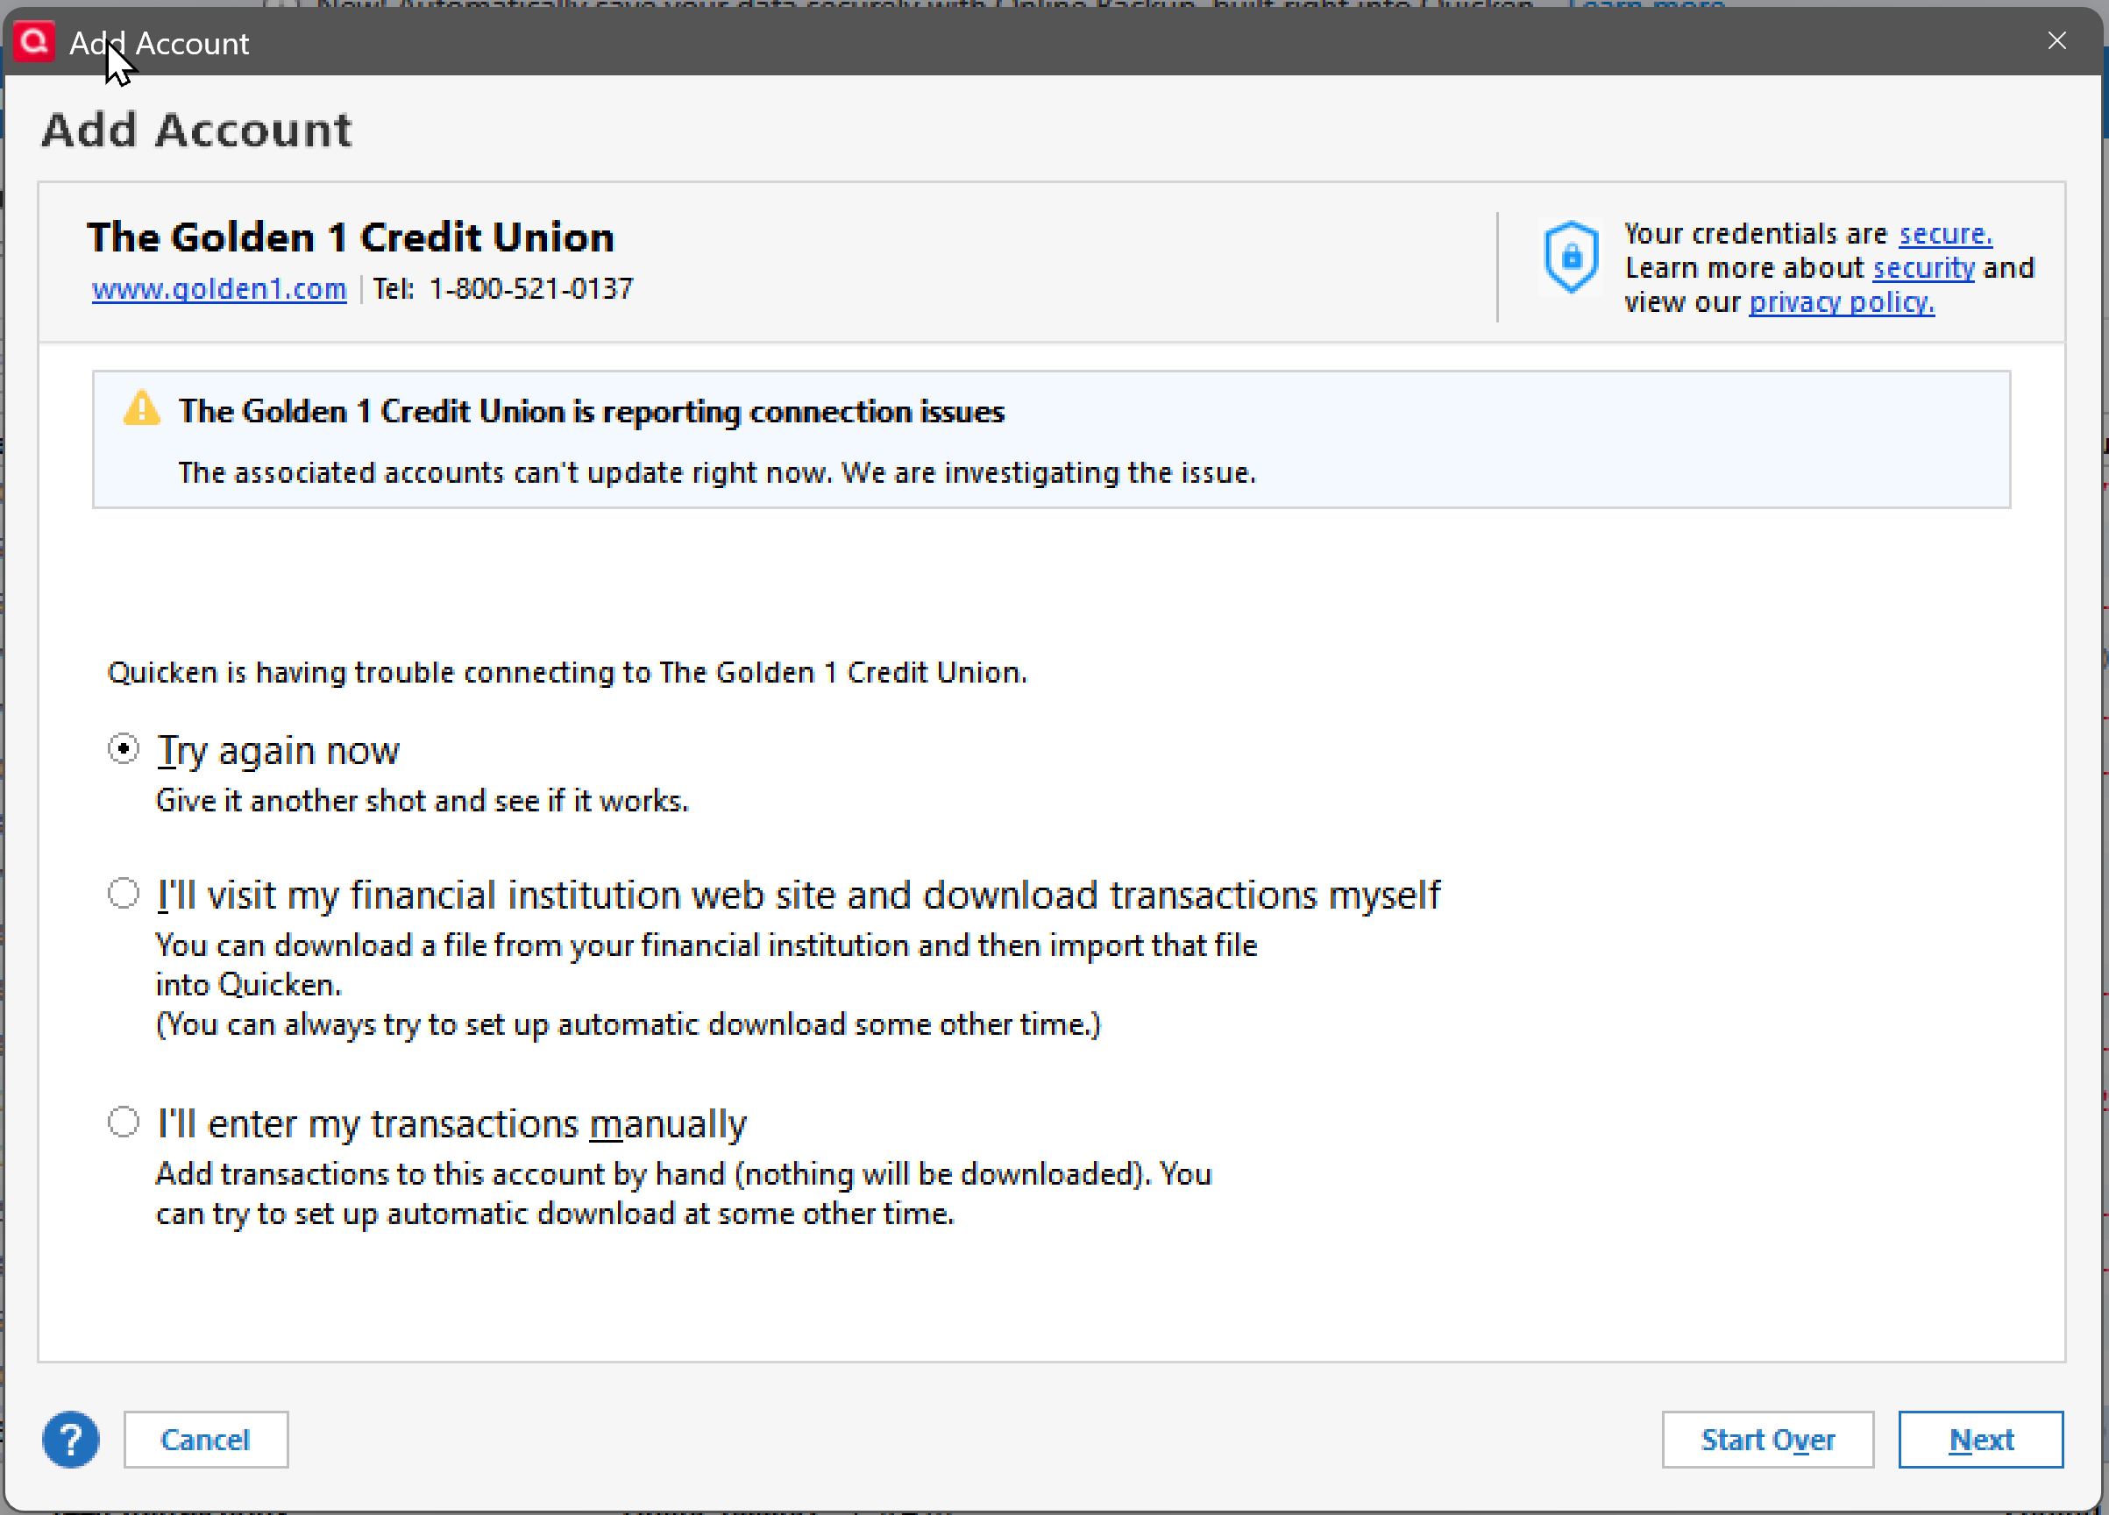Click the Next button

1980,1439
